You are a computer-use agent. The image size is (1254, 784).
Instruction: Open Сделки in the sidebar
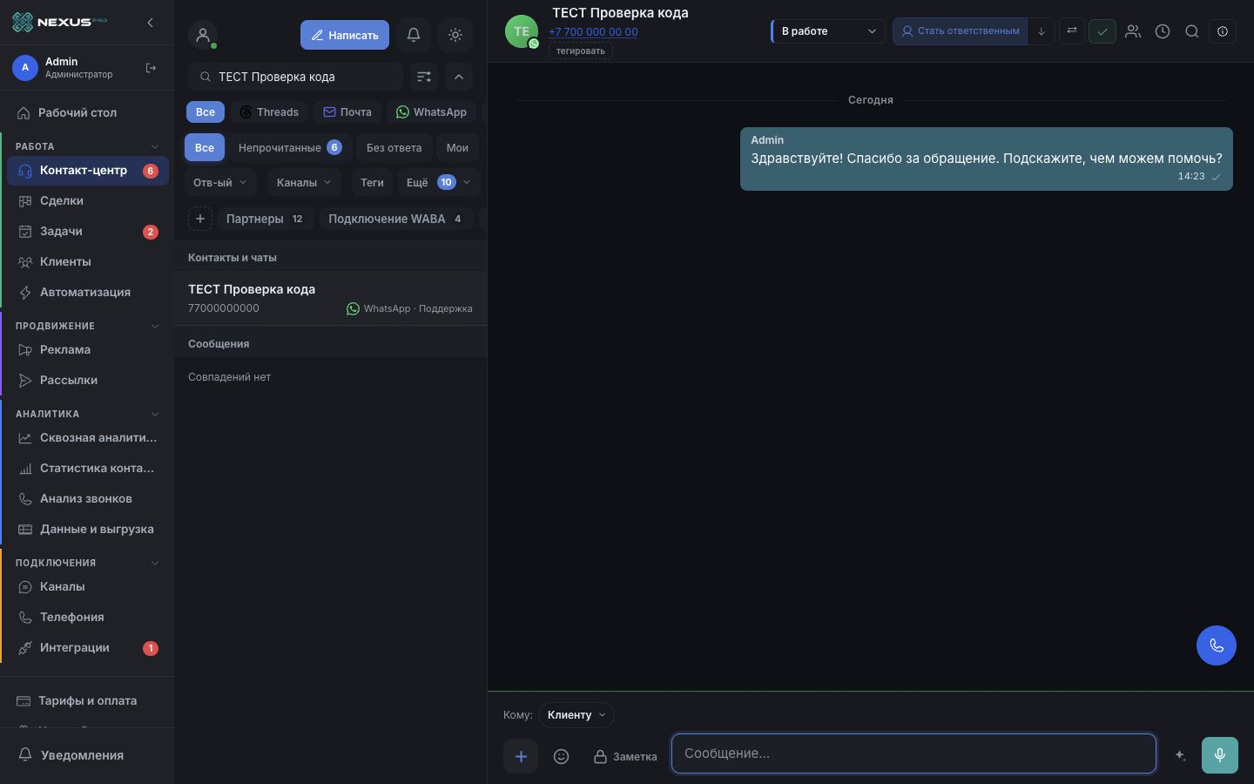[87, 200]
